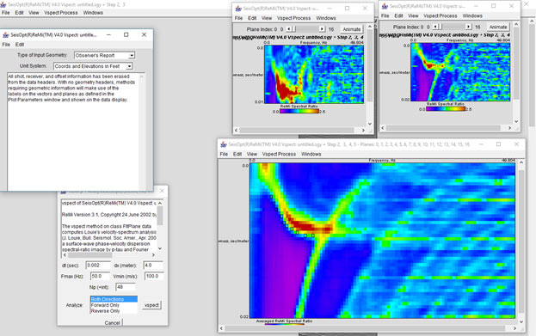
Task: Expand the Unit System dropdown
Action: point(93,66)
